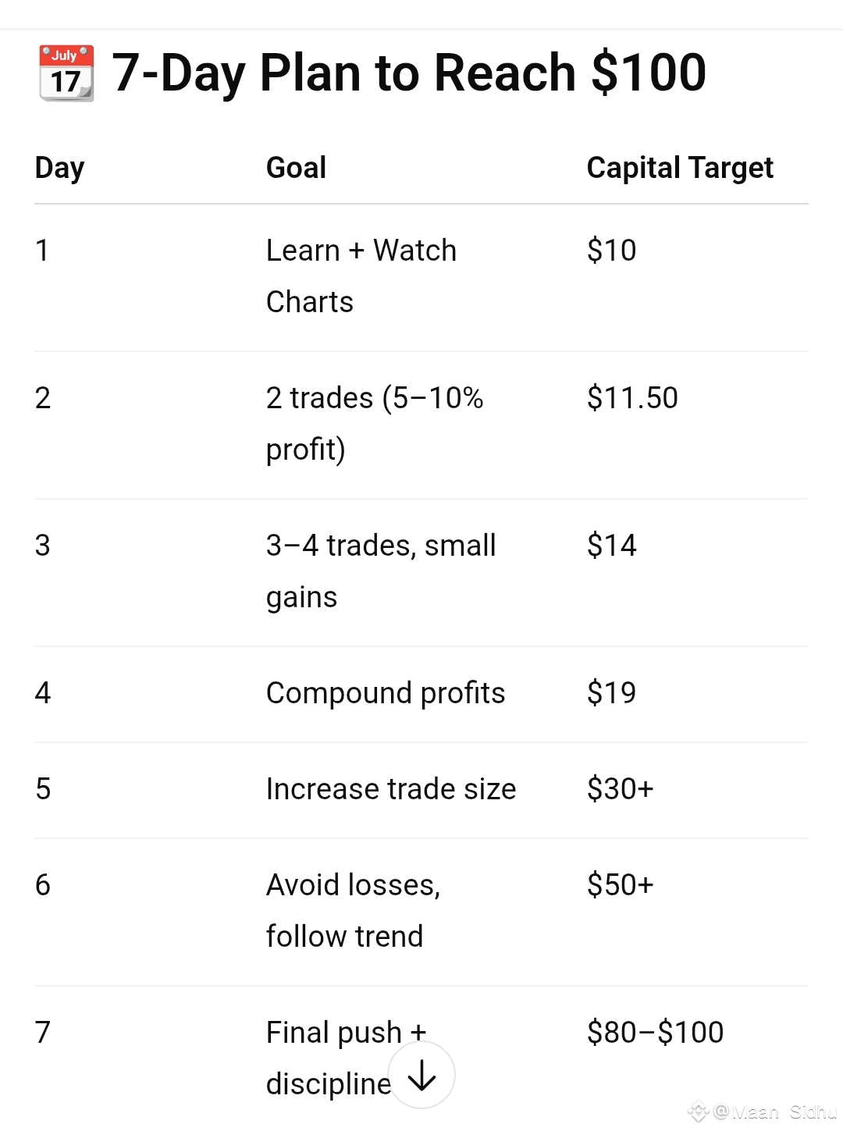
Task: Tap the $50+ capital target
Action: pyautogui.click(x=620, y=884)
